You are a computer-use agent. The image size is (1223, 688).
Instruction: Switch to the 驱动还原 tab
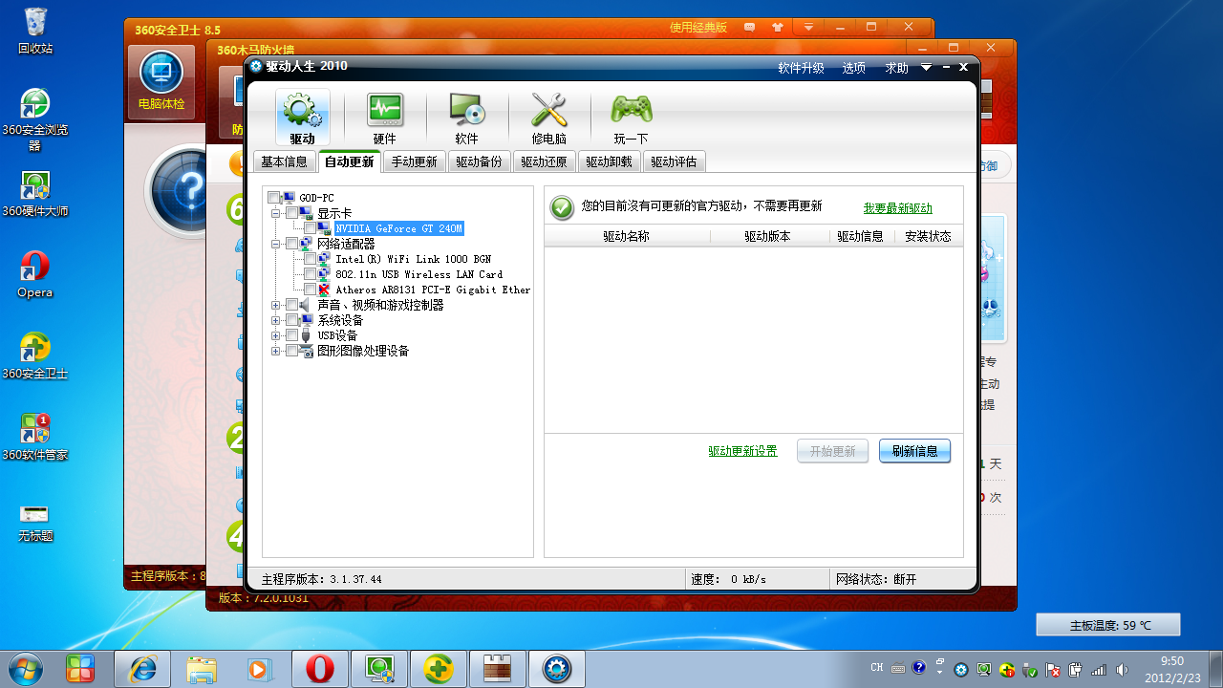coord(545,161)
